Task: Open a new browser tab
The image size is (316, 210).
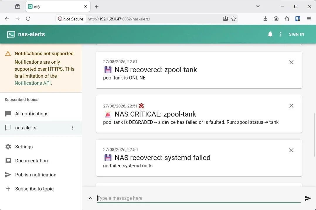Action: [x=96, y=7]
